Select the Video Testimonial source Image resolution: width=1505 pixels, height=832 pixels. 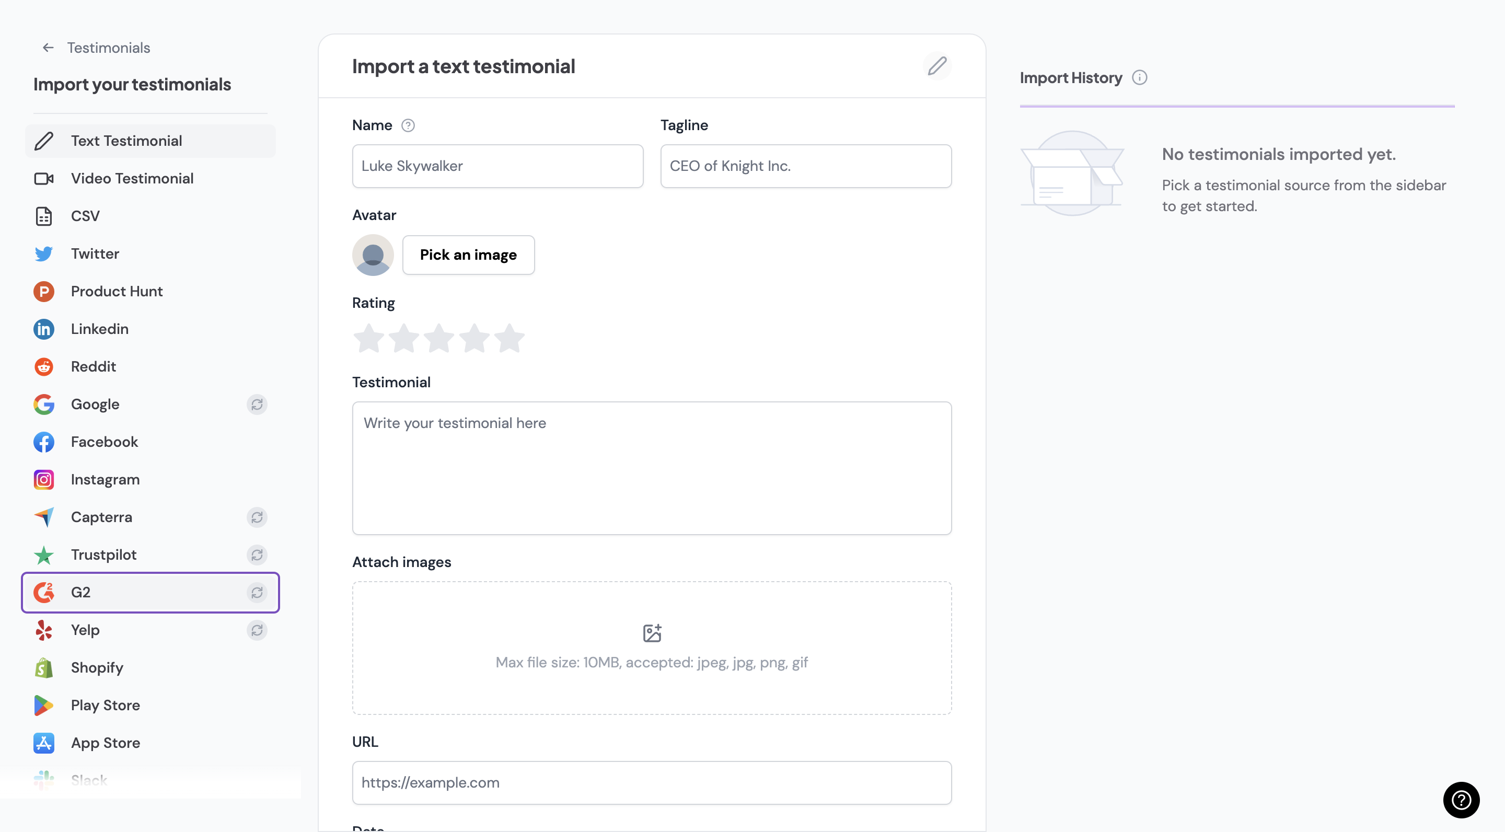click(150, 178)
